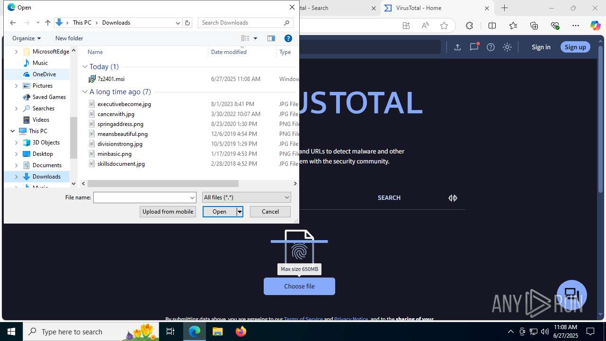Select meansbeautiful.png file
This screenshot has width=606, height=341.
coord(123,134)
